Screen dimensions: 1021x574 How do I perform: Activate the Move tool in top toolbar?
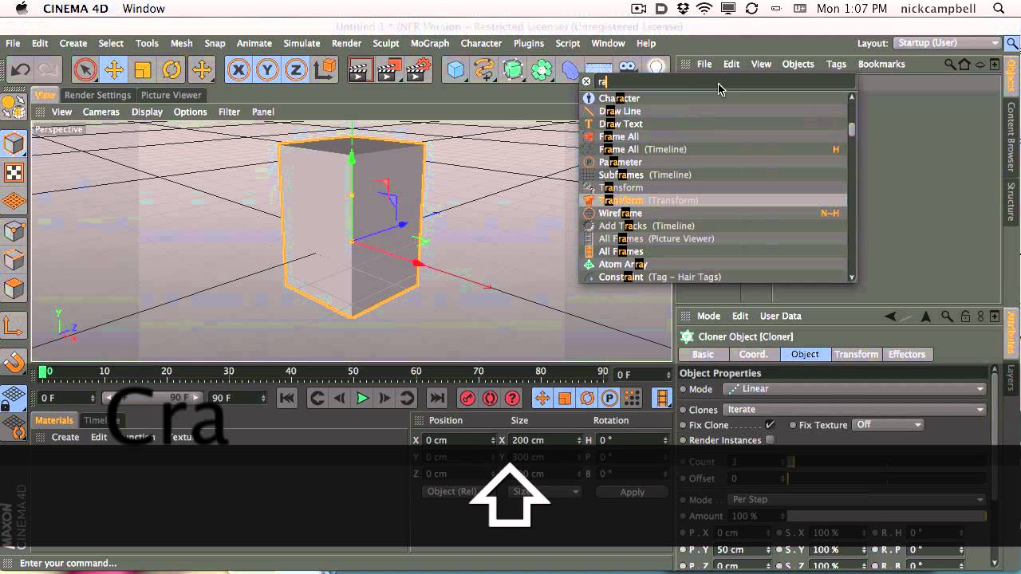point(114,70)
